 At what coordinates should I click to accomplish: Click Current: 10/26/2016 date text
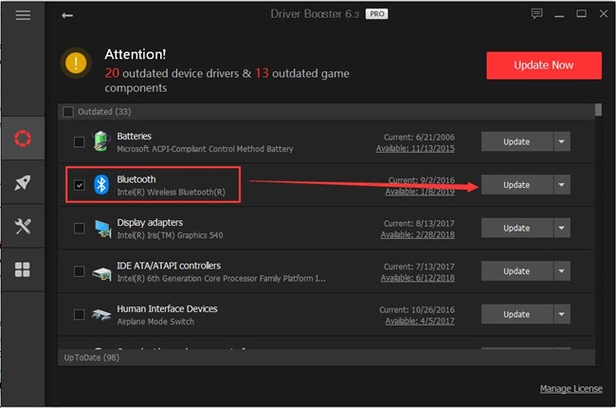[x=417, y=309]
